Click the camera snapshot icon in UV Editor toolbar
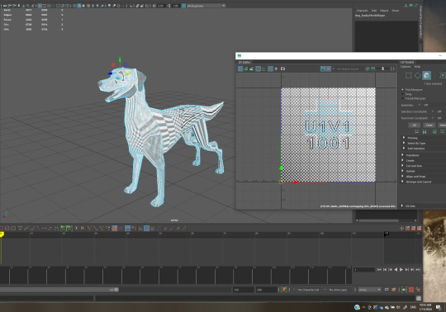The height and width of the screenshot is (312, 446). click(282, 69)
